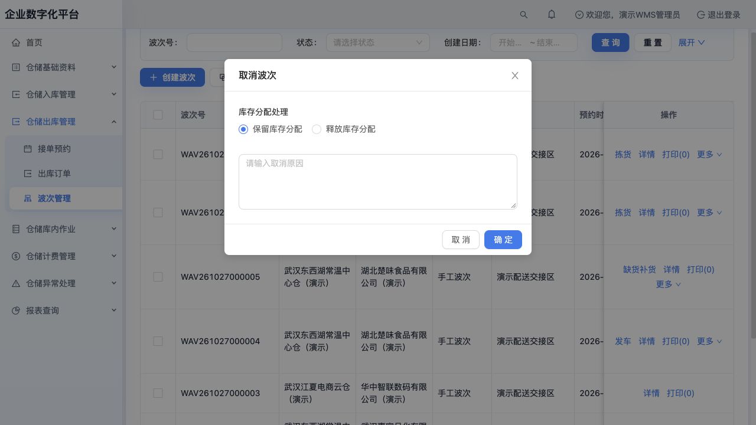
Task: Click the 仓储出库管理 sidebar icon
Action: [x=16, y=122]
